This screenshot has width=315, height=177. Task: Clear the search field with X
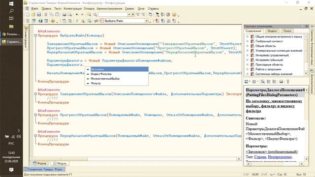click(x=133, y=14)
